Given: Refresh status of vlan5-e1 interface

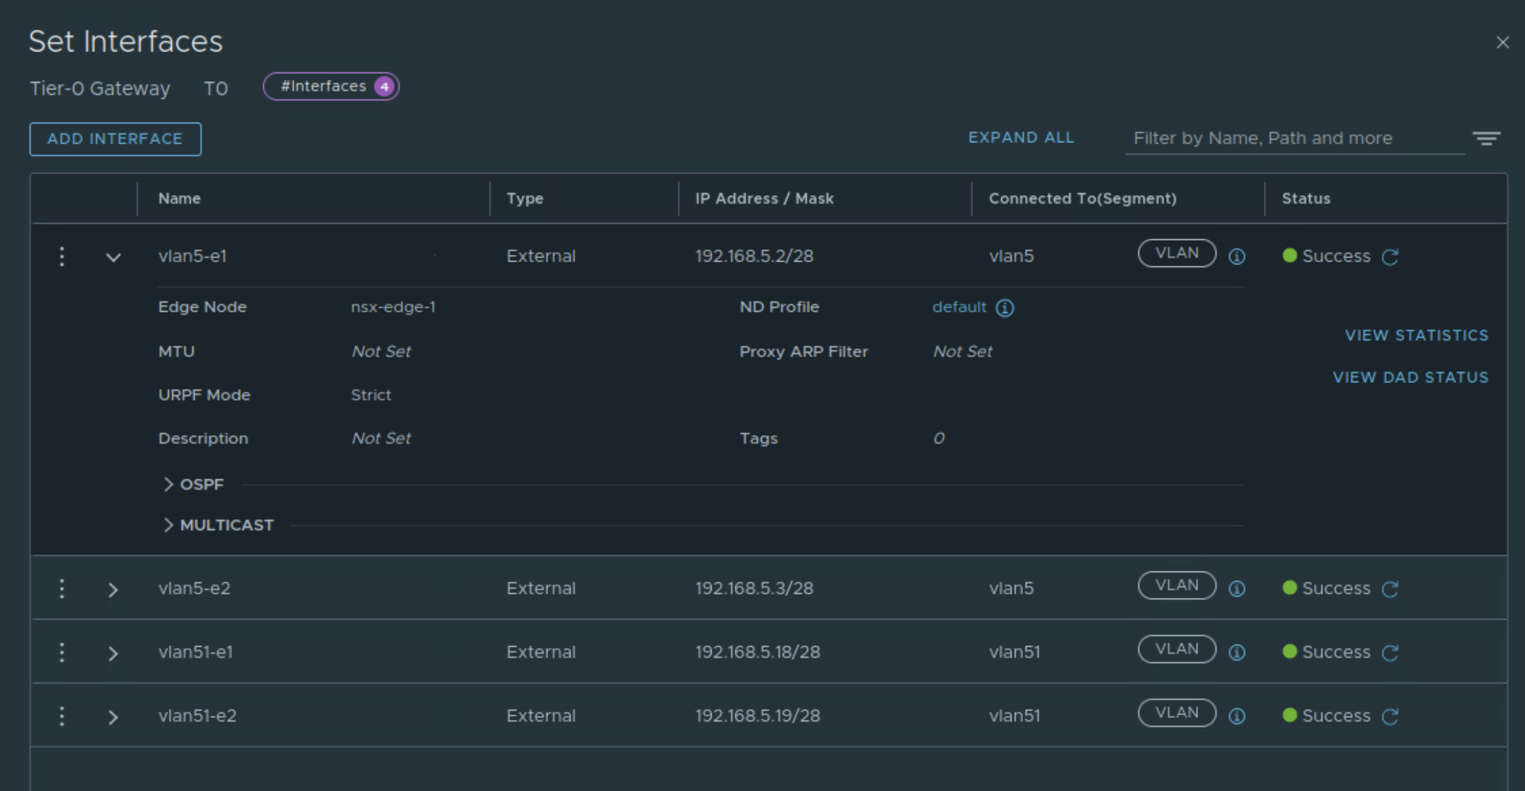Looking at the screenshot, I should point(1390,256).
